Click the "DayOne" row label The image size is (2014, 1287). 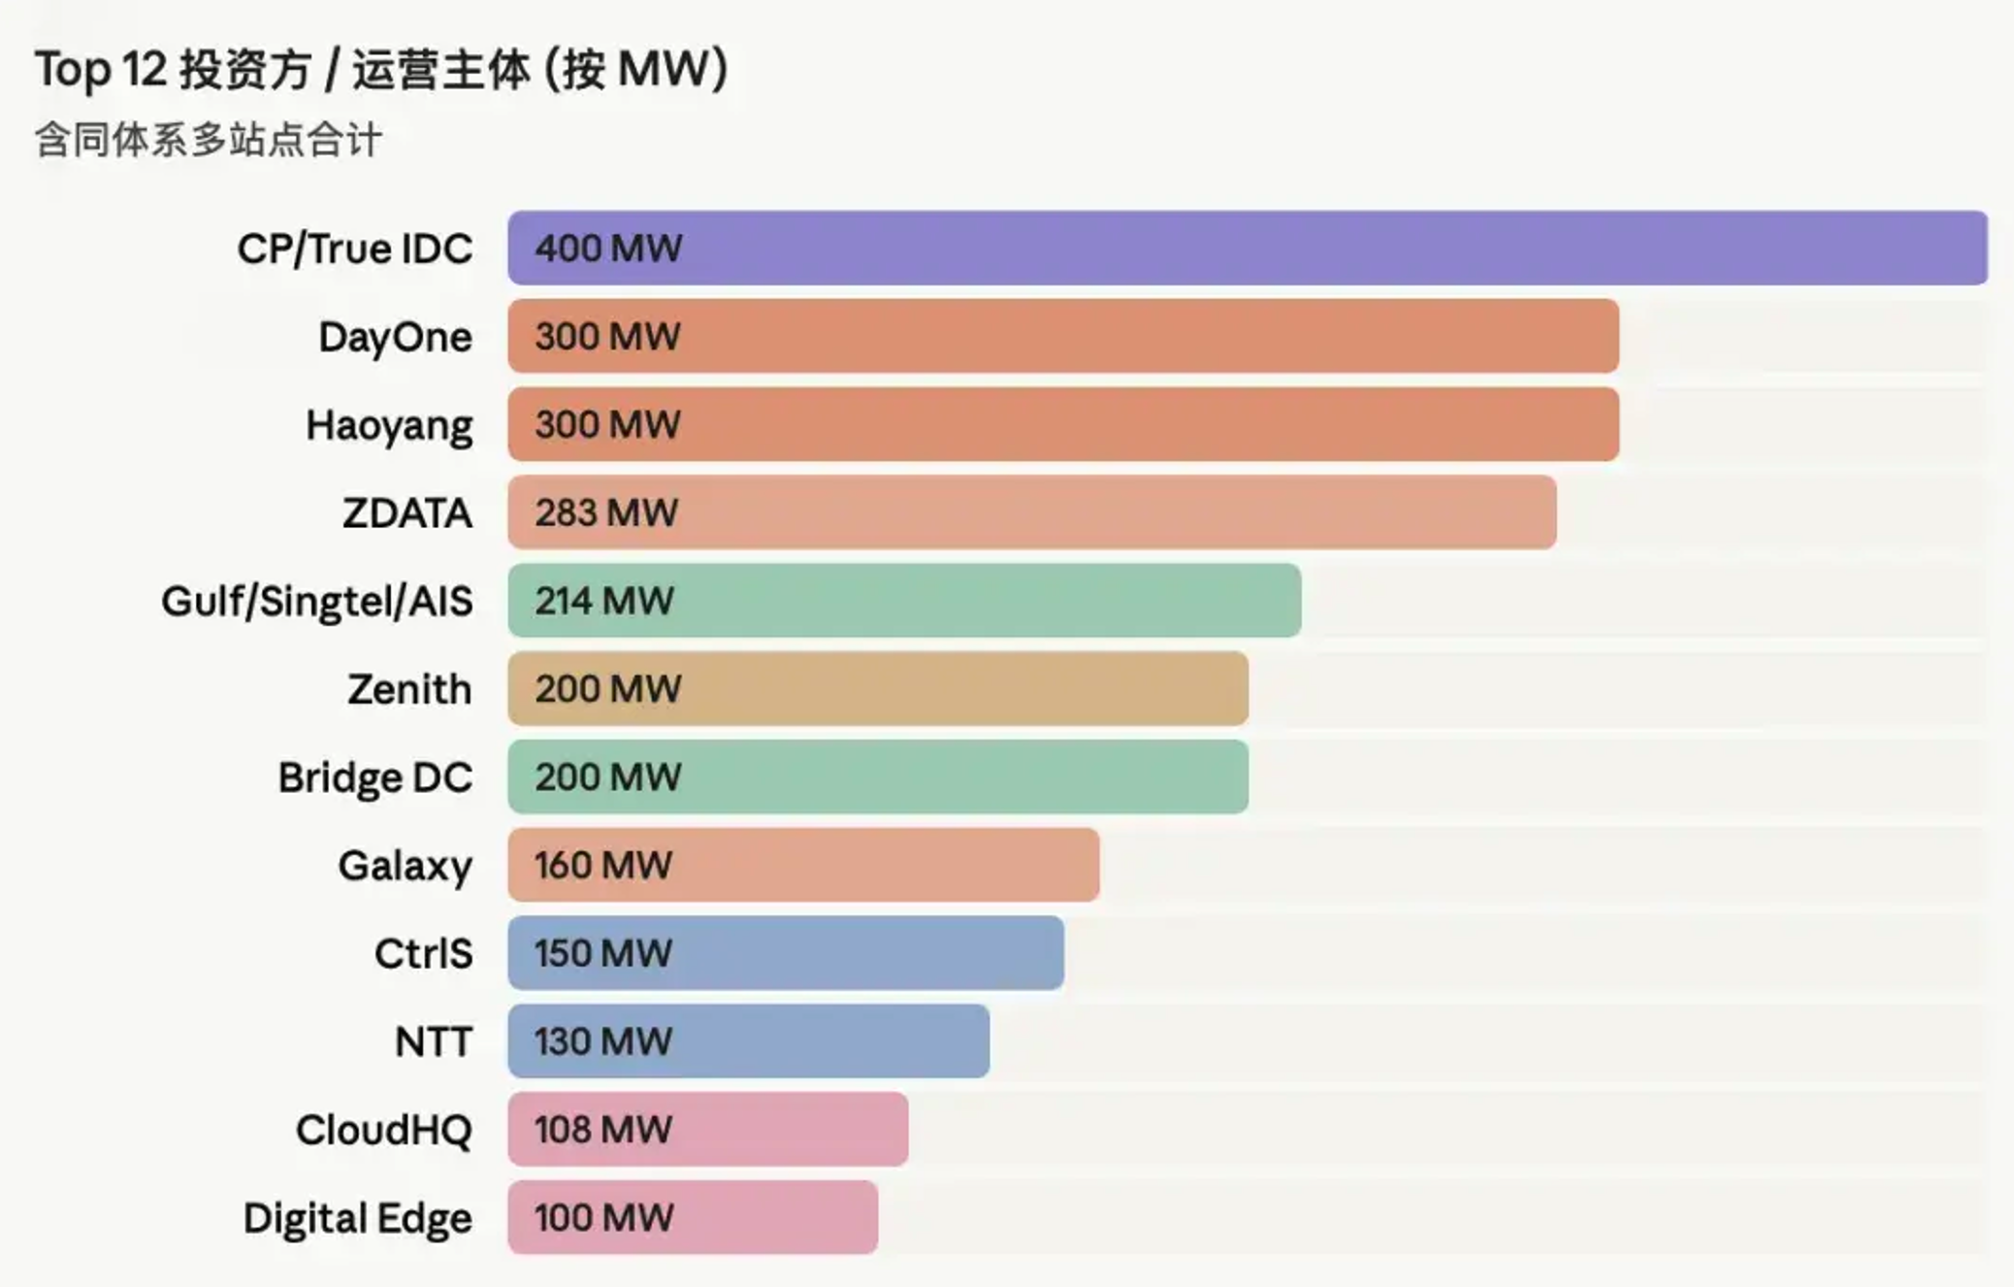(395, 337)
